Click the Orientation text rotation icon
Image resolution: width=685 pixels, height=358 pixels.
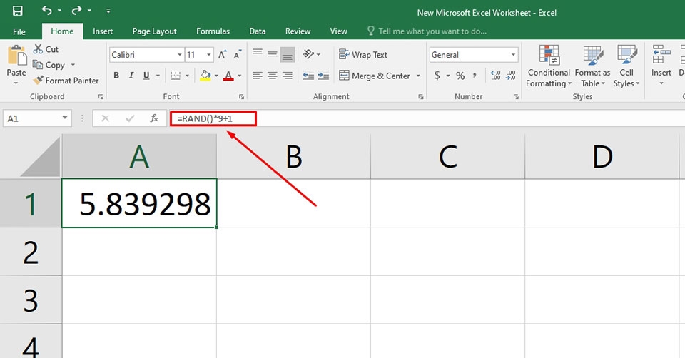coord(309,54)
